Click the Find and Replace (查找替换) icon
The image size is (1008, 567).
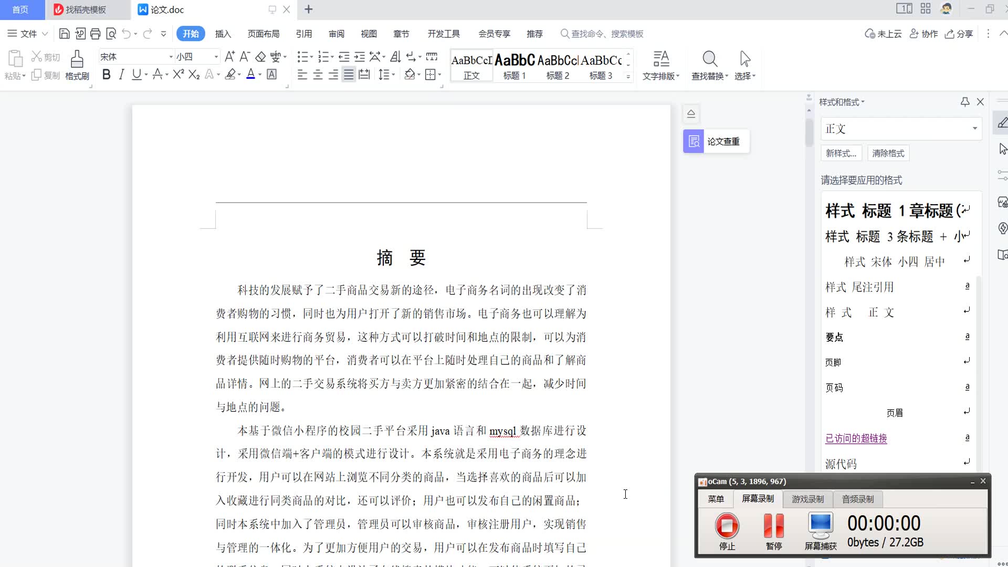(x=709, y=59)
